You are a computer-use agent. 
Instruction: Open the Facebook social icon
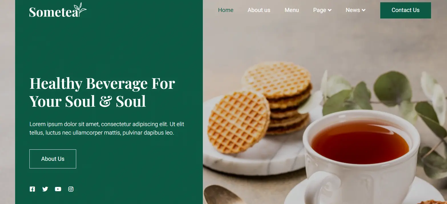[x=32, y=189]
